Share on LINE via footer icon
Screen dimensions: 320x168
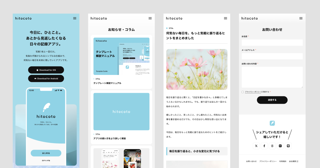pos(288,146)
